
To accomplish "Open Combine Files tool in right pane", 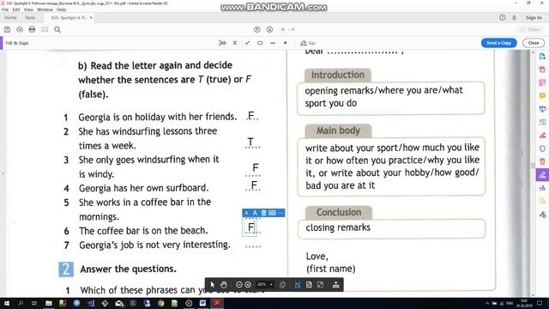I will (x=542, y=109).
